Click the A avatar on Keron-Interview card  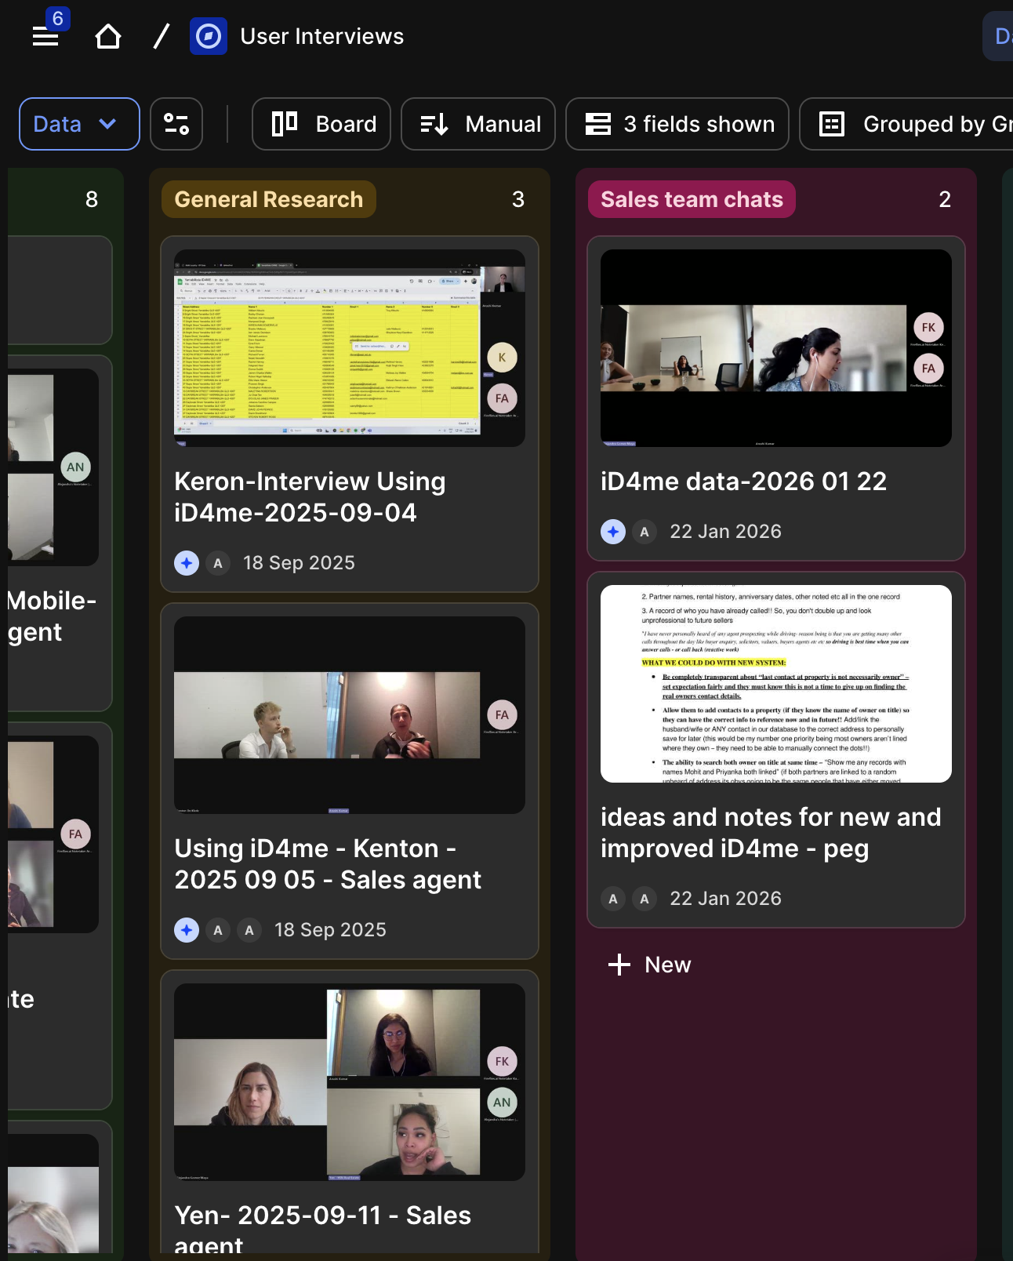coord(218,563)
